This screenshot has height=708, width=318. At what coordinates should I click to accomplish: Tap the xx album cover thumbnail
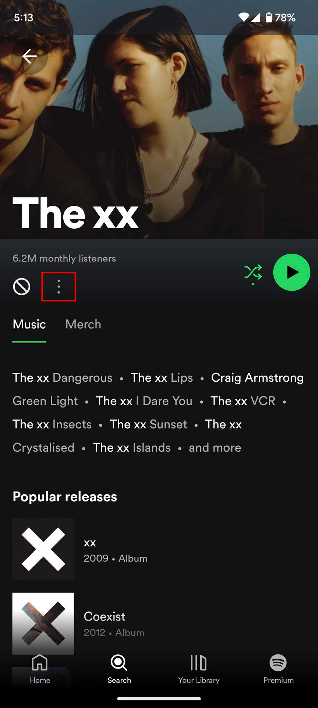43,549
